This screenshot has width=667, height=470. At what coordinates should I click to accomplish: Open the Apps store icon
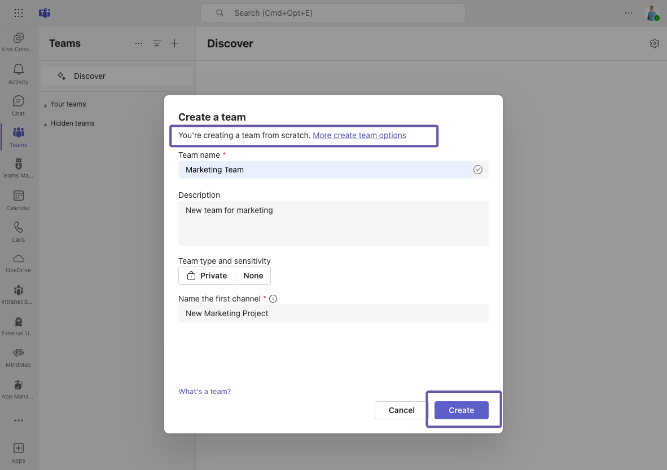click(18, 453)
